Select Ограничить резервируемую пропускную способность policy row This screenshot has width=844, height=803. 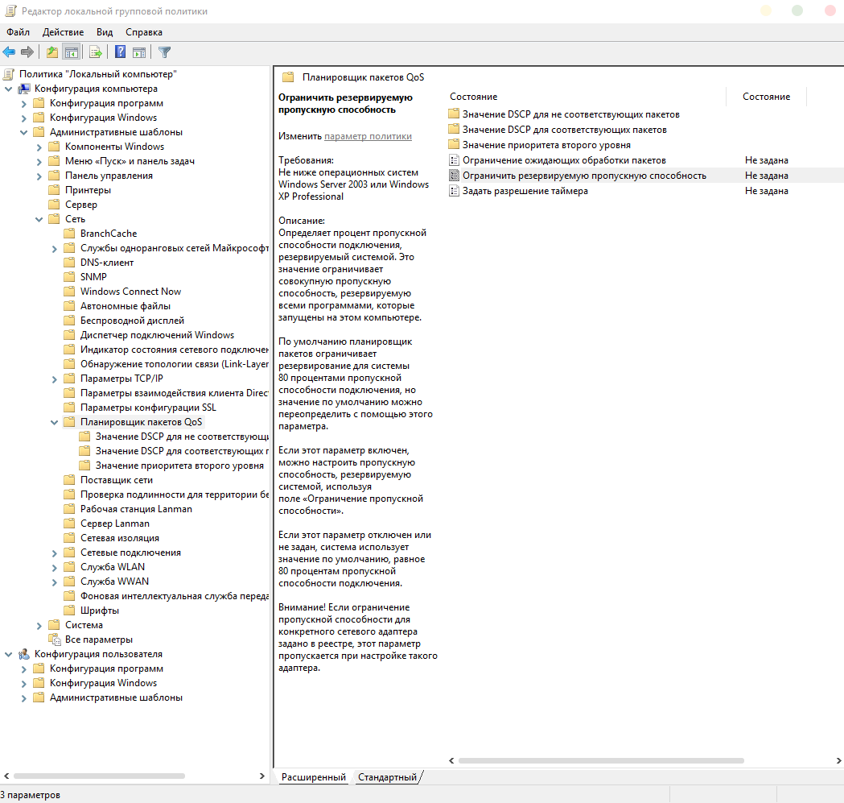644,176
